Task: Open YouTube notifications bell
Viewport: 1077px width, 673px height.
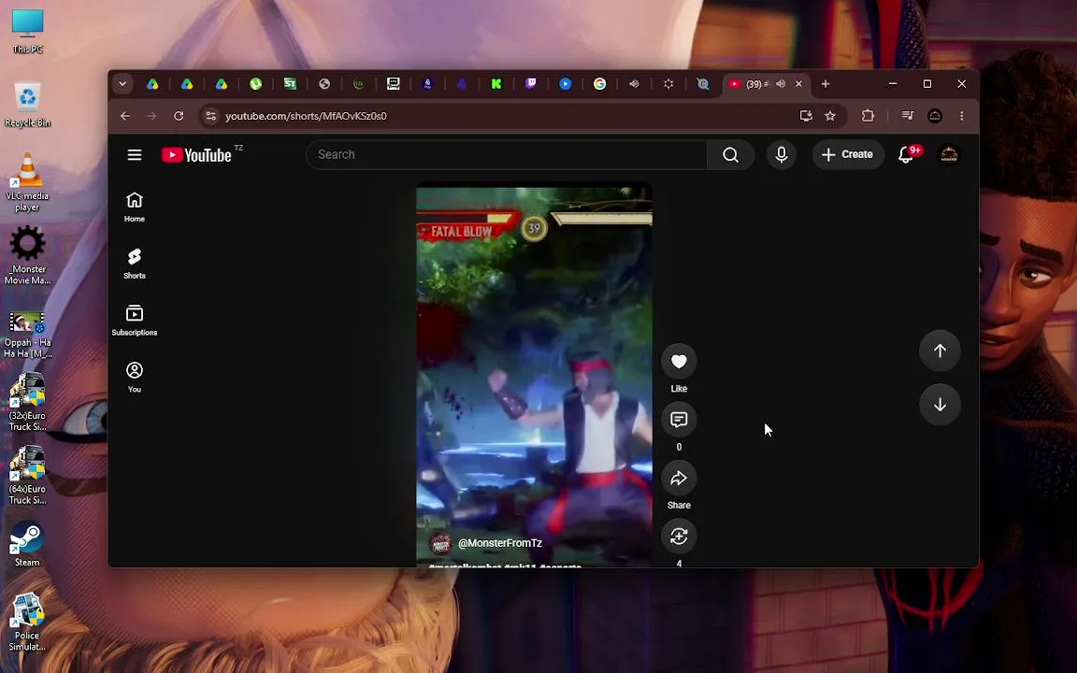Action: [906, 154]
